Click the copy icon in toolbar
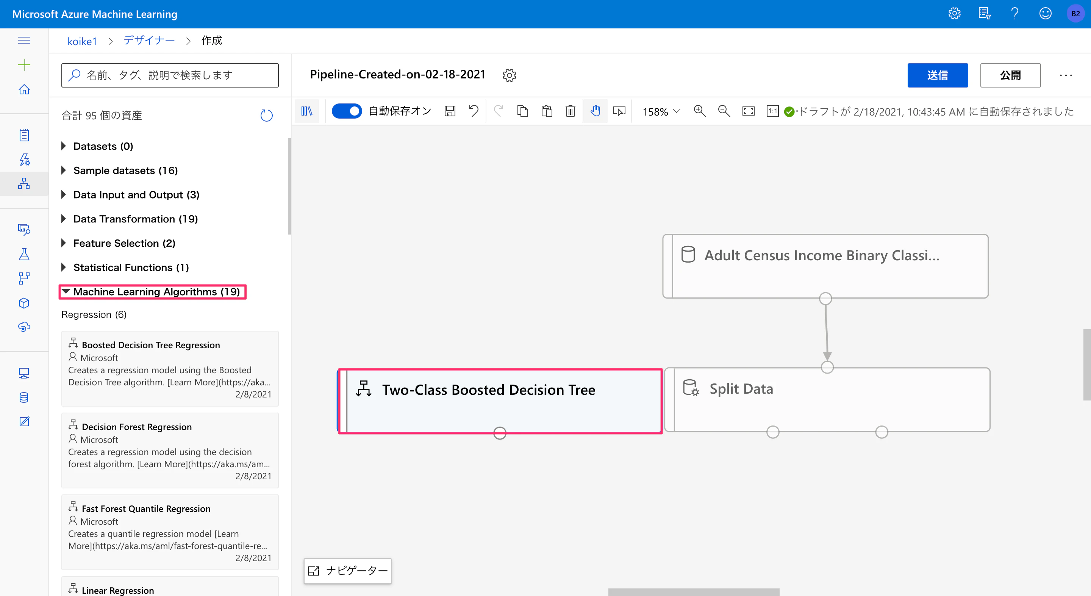 point(523,111)
